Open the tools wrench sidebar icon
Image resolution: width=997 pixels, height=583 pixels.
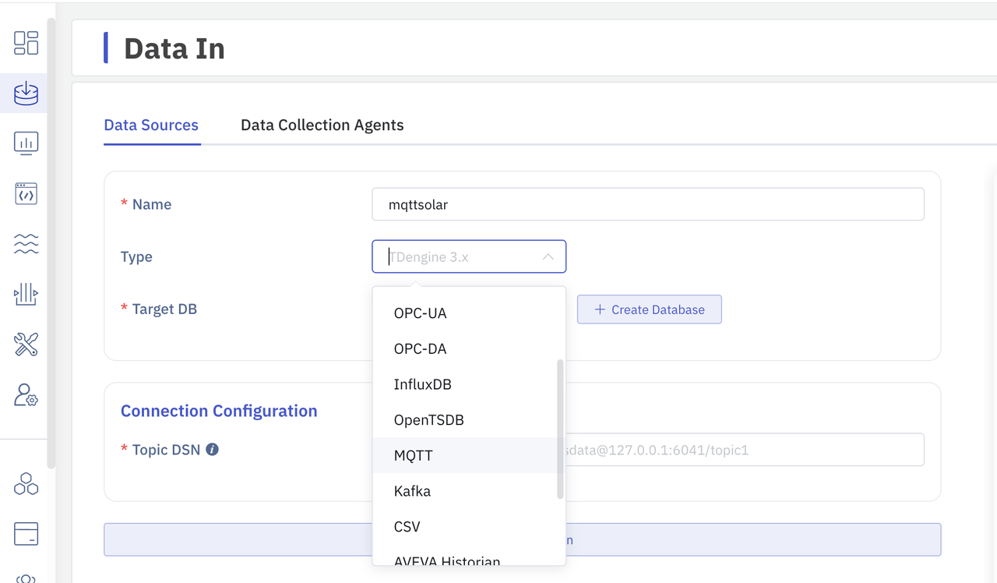click(26, 344)
